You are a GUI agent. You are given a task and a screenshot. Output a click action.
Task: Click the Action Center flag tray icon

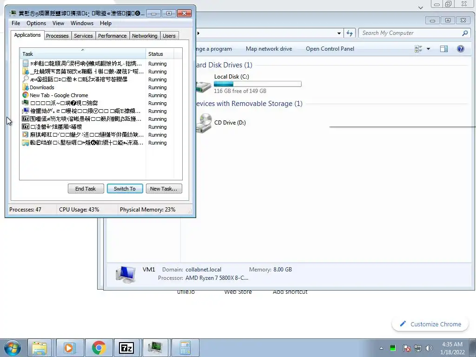pos(406,348)
